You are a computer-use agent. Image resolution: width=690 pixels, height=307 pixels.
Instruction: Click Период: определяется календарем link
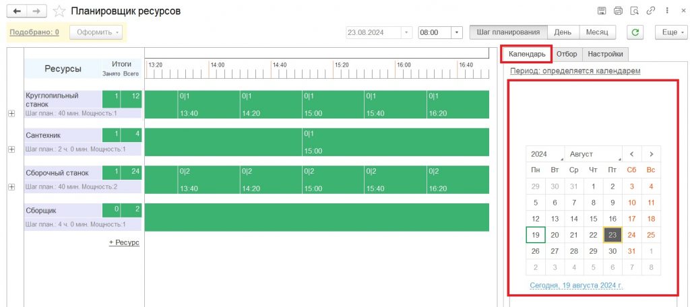pos(575,71)
